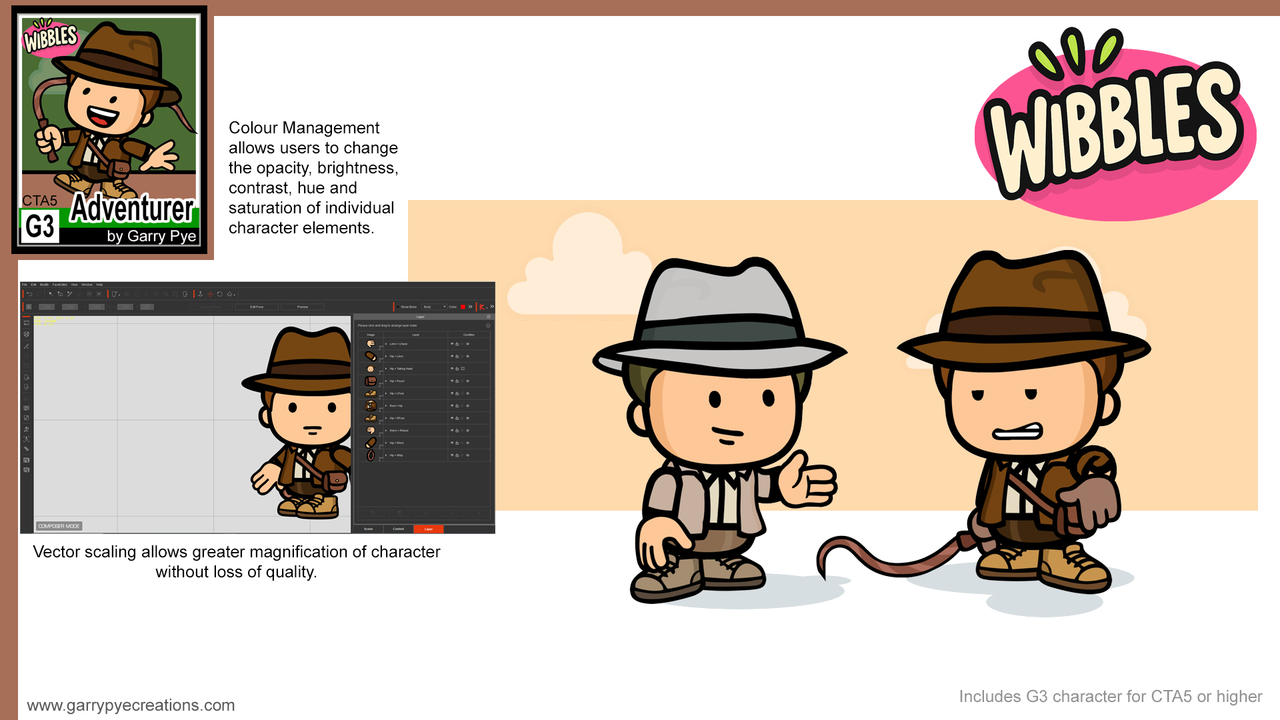Select the arrow pointer tool

coord(51,294)
